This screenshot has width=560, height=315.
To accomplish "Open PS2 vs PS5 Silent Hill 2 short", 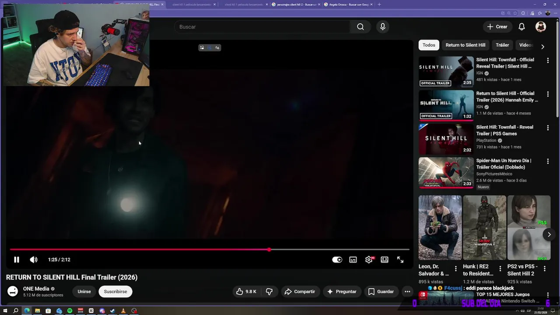I will coord(529,227).
